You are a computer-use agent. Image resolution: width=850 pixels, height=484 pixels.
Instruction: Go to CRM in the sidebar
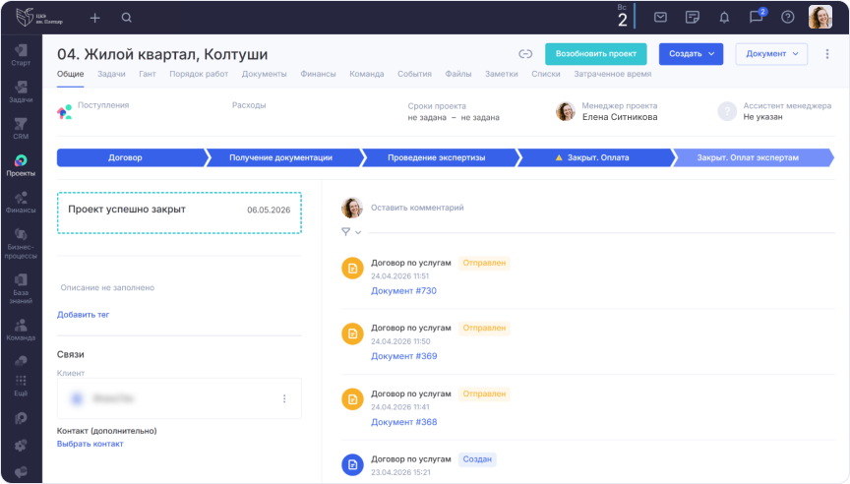(21, 129)
